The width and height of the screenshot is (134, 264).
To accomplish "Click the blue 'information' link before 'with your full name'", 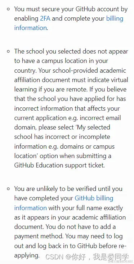I will click(x=31, y=208).
